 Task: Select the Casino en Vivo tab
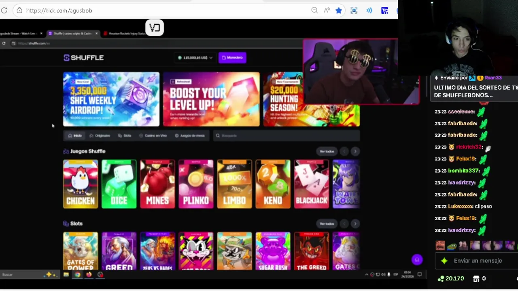153,136
